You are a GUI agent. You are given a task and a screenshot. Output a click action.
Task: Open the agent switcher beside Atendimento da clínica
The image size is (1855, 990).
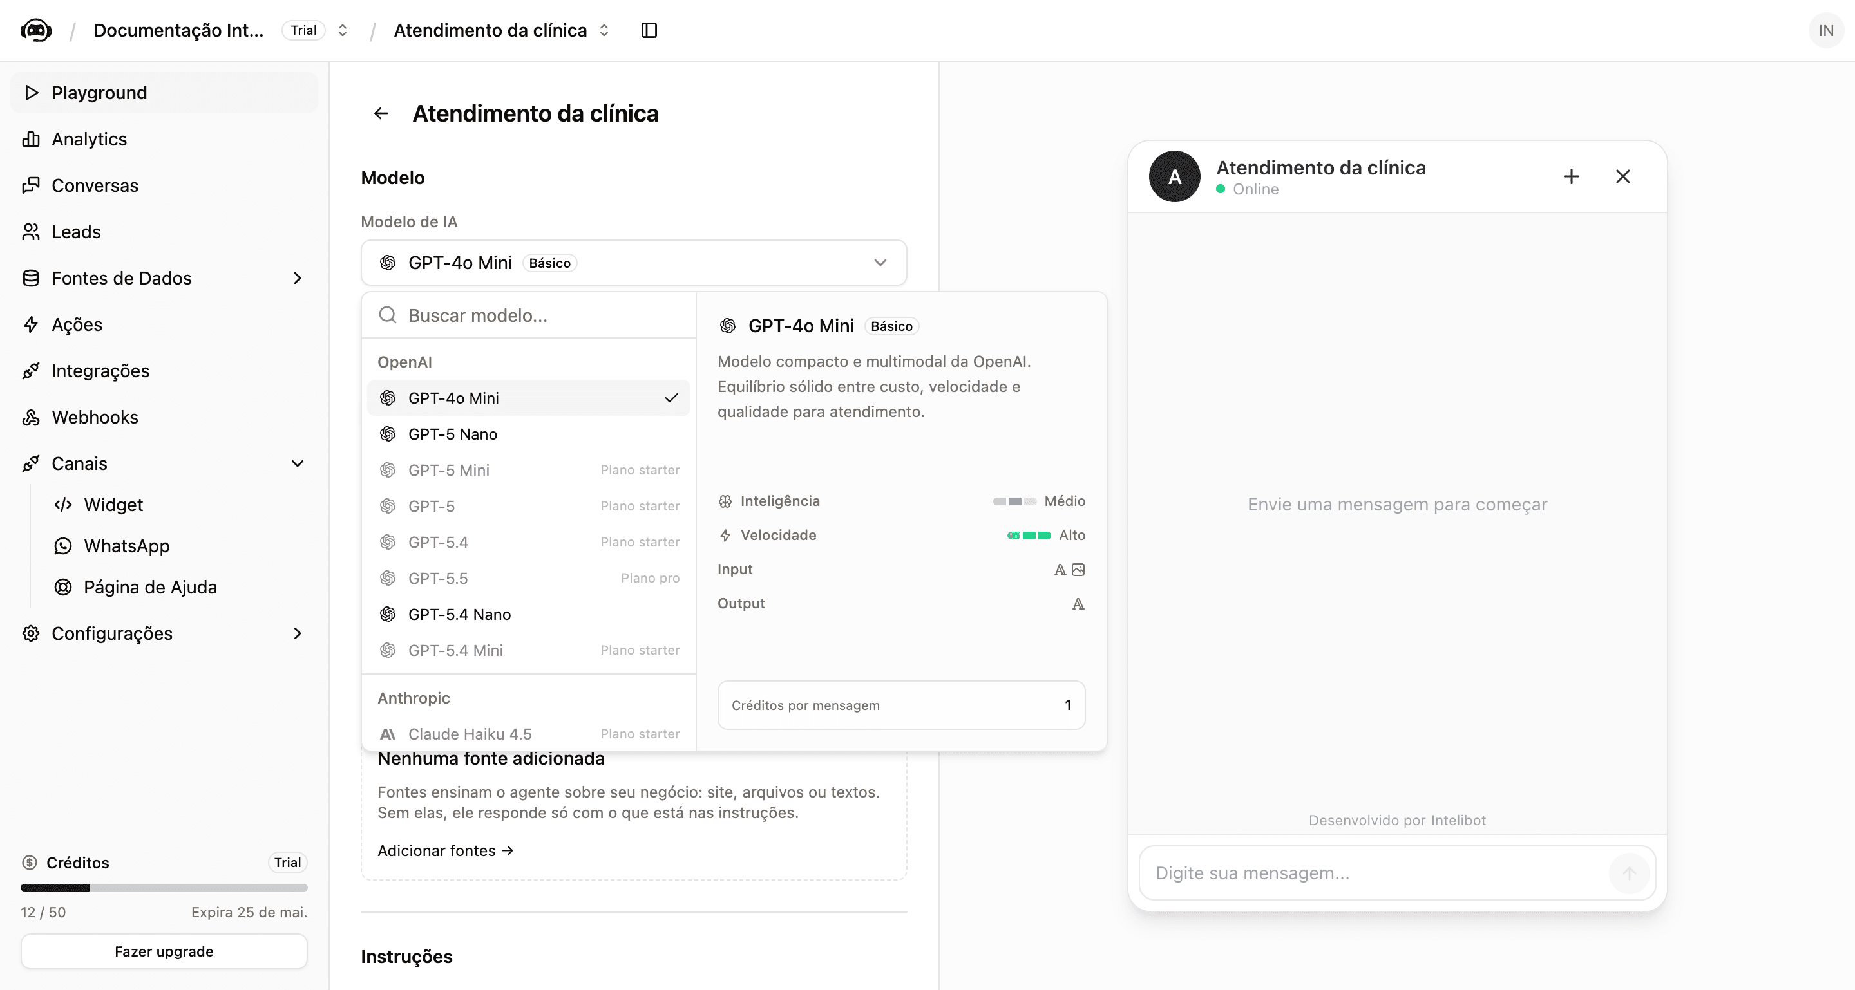tap(604, 30)
